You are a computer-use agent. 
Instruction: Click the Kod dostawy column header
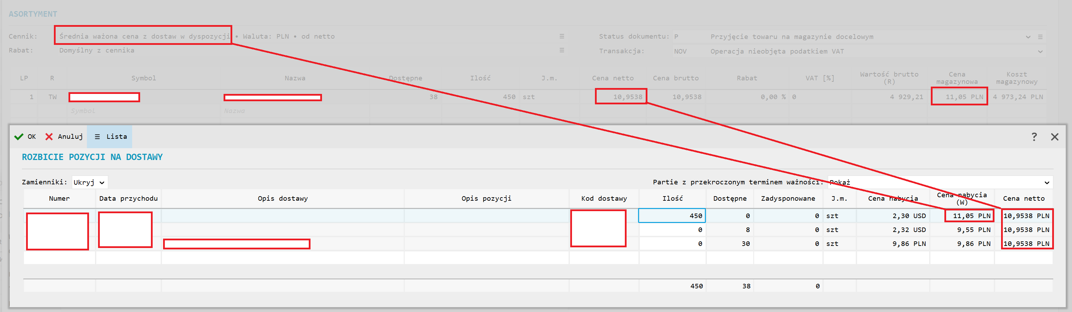(x=603, y=199)
